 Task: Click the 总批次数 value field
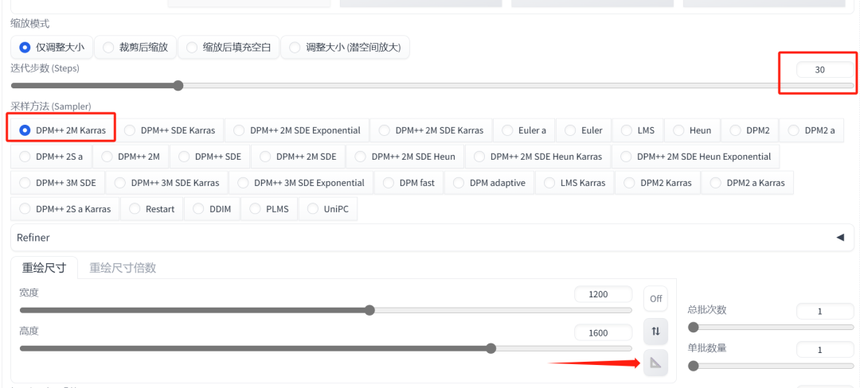pos(825,312)
